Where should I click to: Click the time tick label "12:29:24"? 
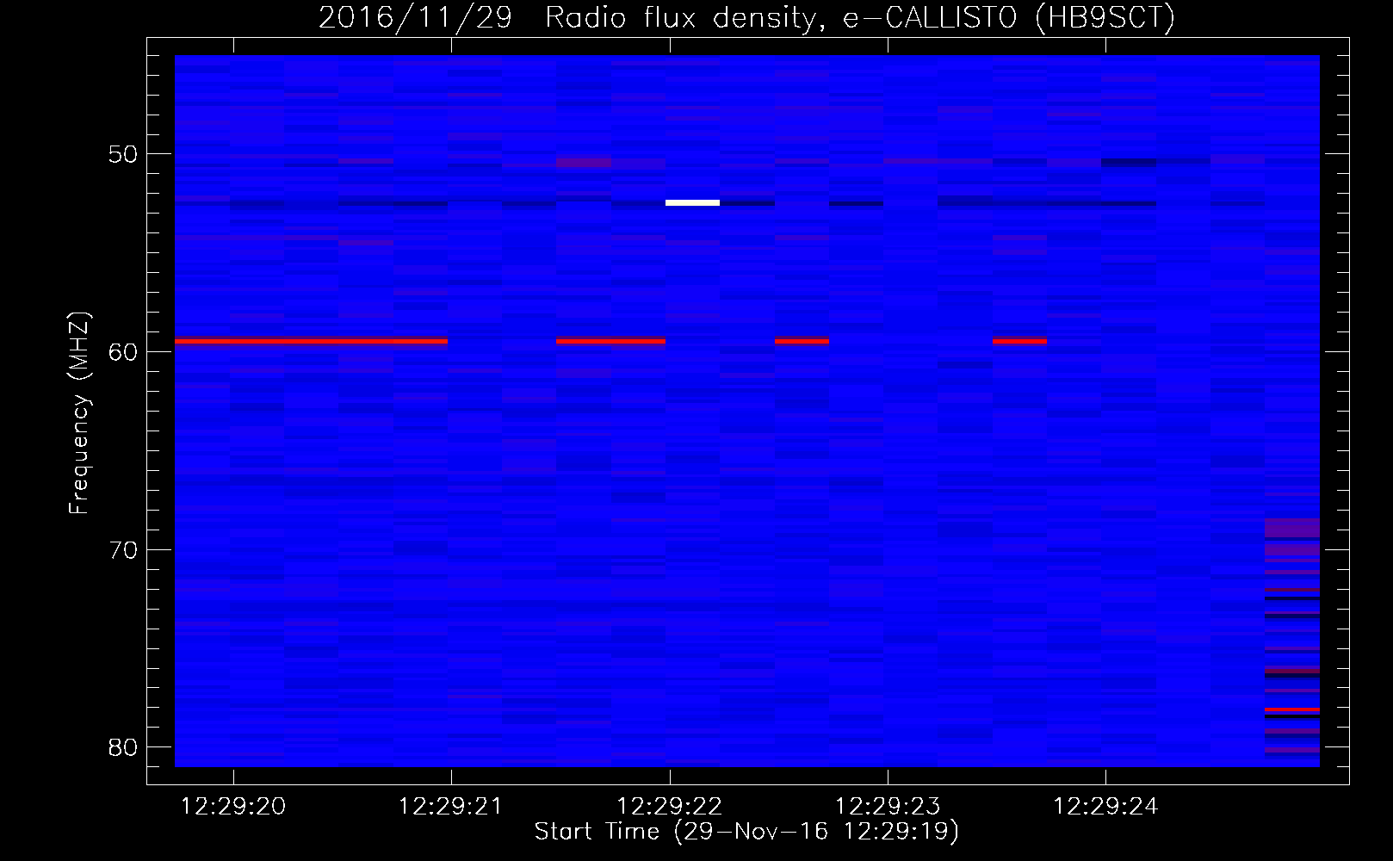coord(1105,807)
